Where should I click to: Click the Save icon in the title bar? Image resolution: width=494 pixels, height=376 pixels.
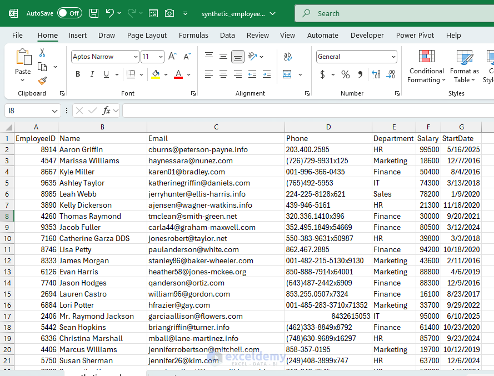[93, 13]
